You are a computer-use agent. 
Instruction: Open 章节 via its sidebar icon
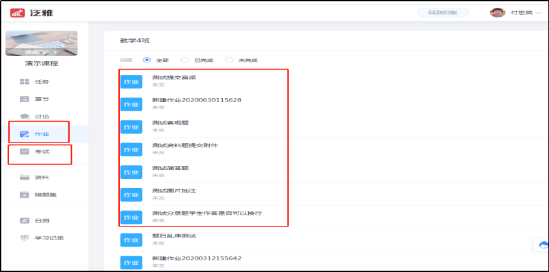pos(25,99)
